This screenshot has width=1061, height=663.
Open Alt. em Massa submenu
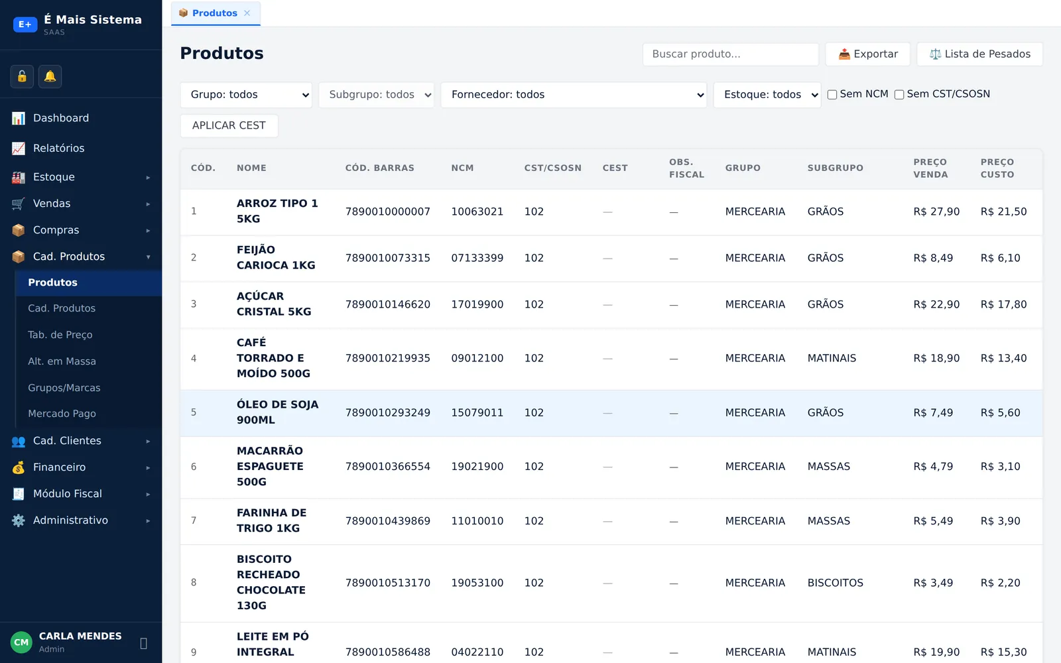[x=88, y=361]
